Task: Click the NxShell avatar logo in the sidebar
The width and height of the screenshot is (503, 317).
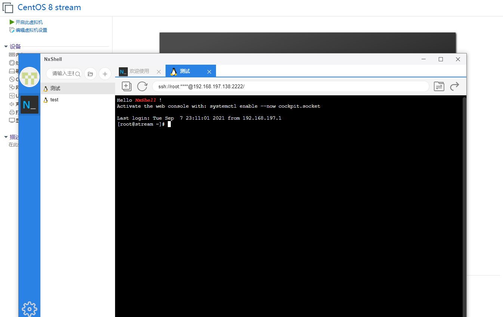Action: point(29,77)
